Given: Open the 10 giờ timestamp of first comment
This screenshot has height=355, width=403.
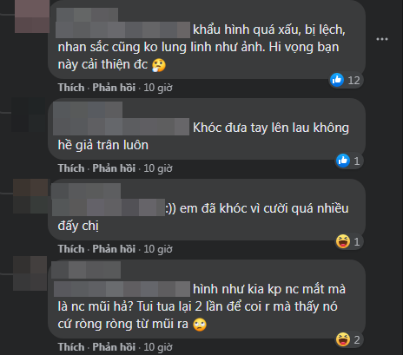Looking at the screenshot, I should coord(158,88).
